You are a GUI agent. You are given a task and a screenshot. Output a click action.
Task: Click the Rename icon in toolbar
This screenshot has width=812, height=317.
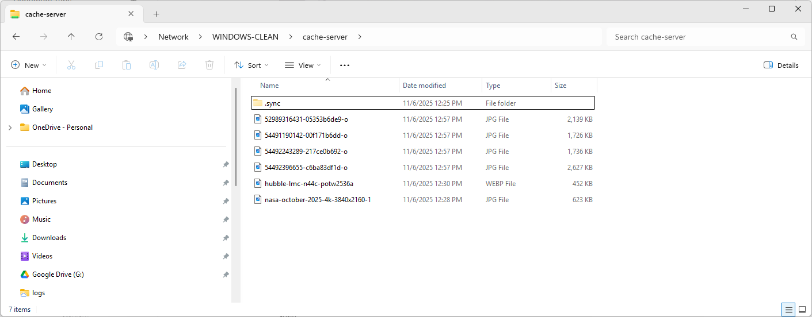pyautogui.click(x=154, y=65)
